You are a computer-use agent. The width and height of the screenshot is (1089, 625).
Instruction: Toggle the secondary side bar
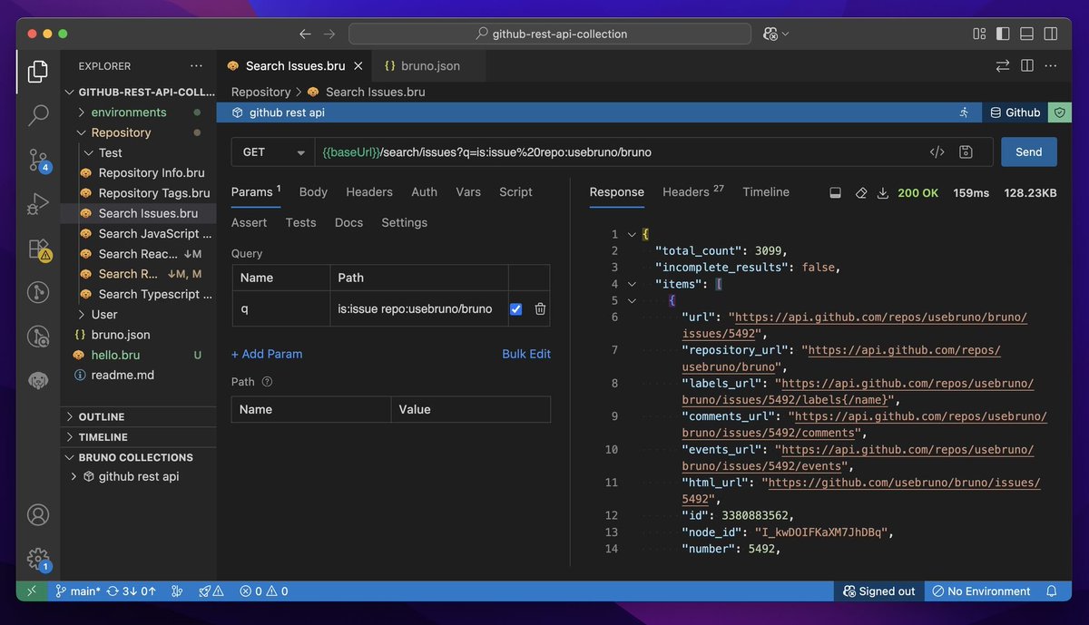click(1051, 34)
